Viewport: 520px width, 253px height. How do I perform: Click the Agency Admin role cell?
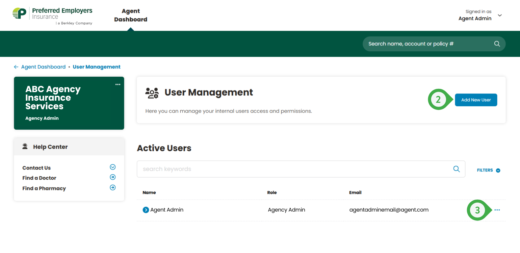286,210
